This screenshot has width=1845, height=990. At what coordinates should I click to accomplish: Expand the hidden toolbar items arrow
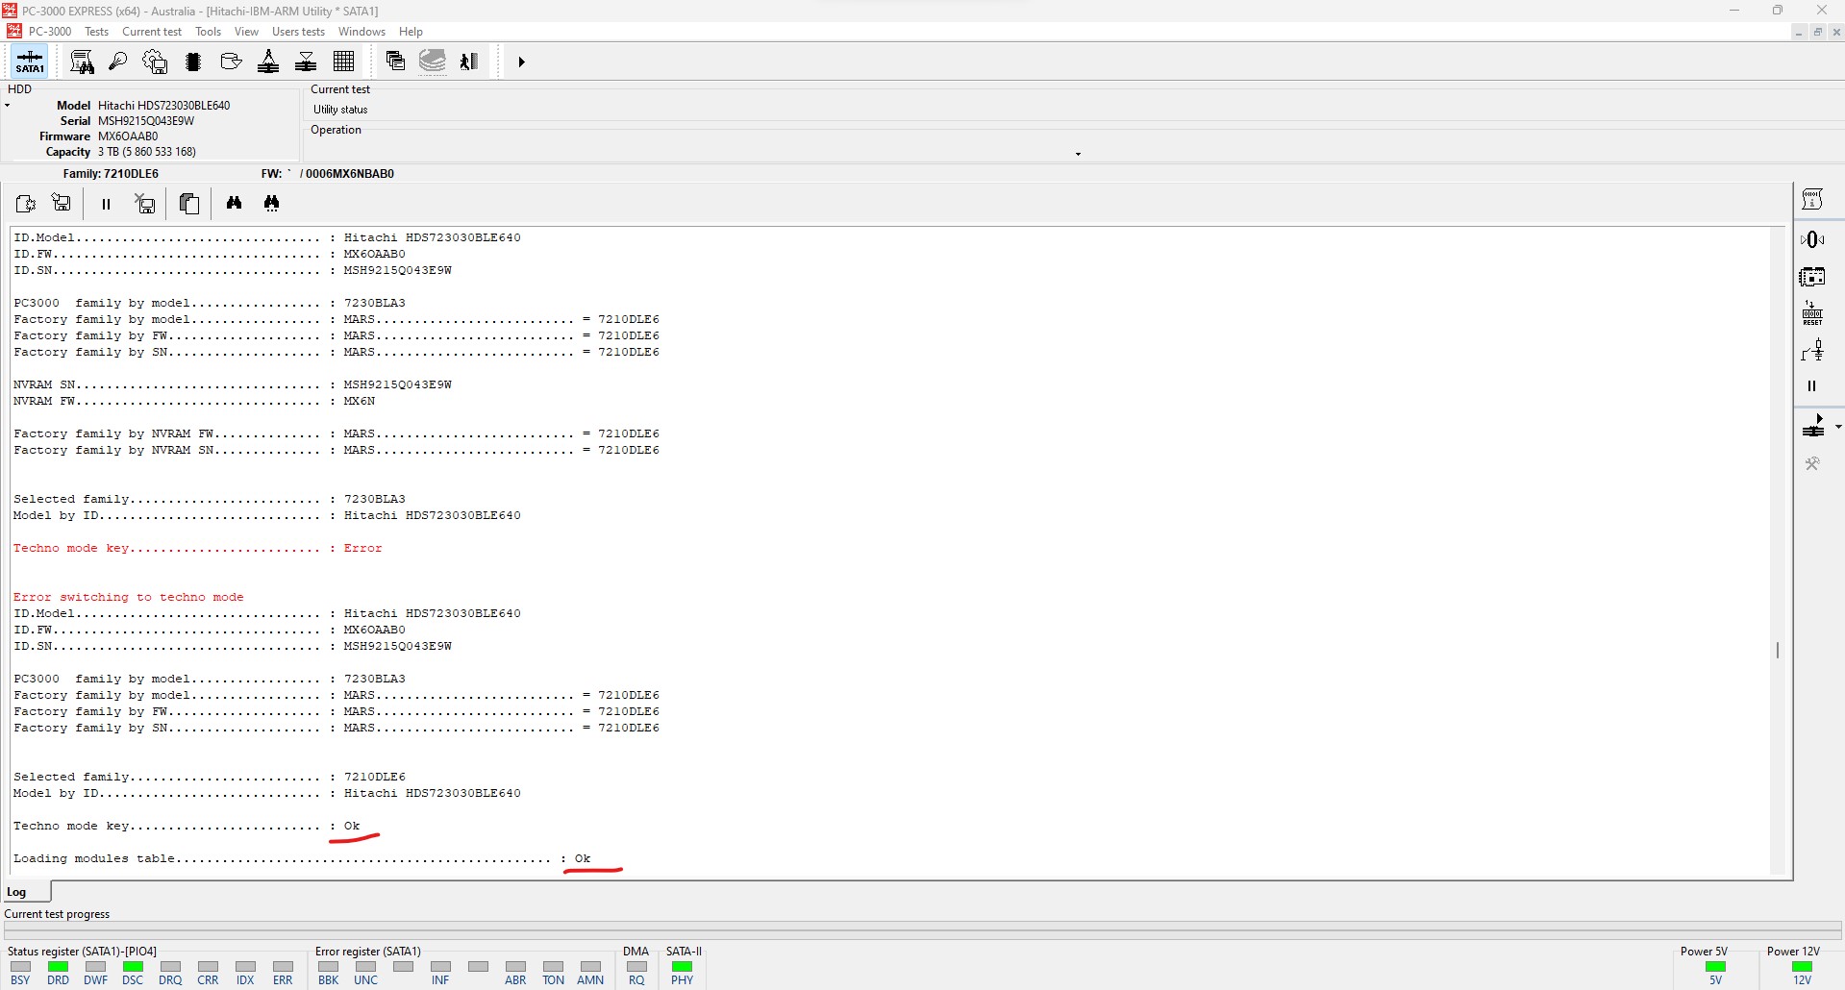[520, 62]
